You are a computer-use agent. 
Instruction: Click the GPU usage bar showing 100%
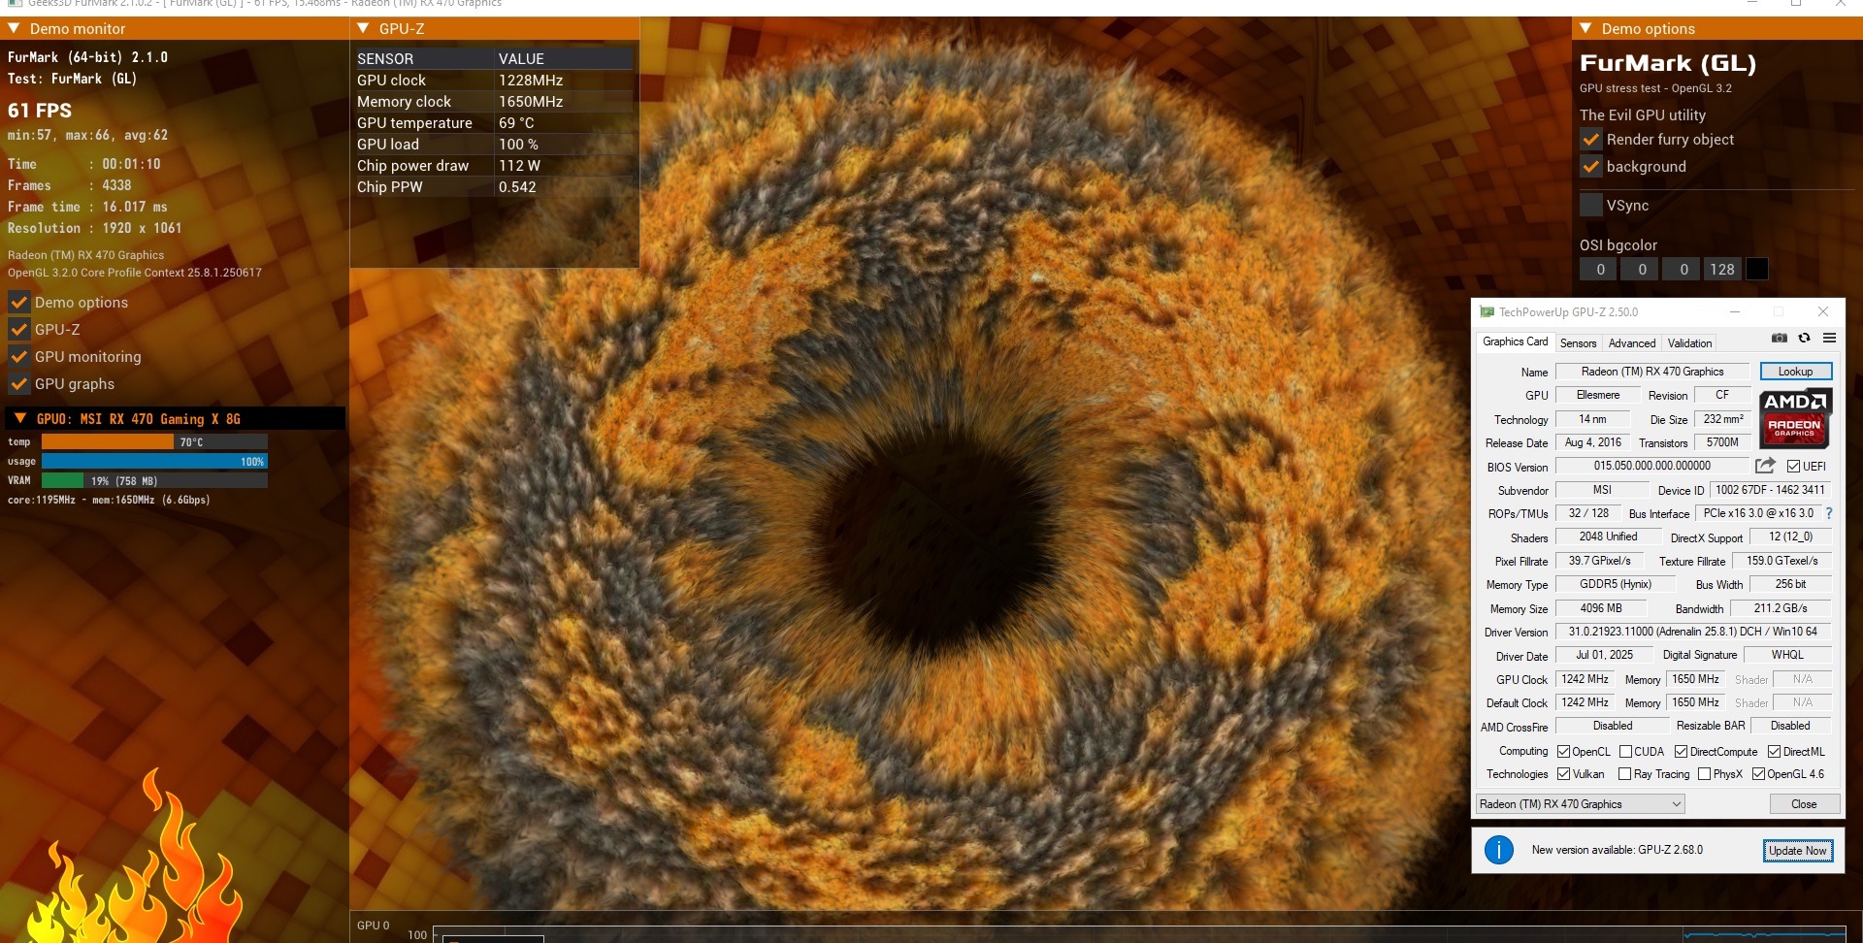pos(154,462)
